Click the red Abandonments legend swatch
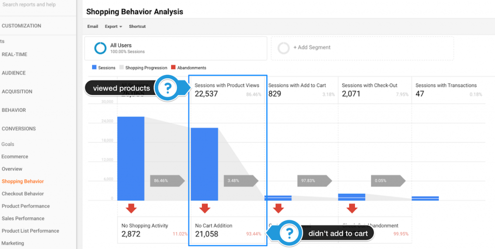The image size is (495, 249). pyautogui.click(x=173, y=68)
